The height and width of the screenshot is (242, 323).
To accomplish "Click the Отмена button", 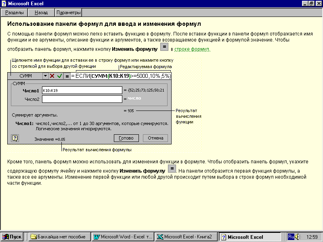I will [155, 138].
